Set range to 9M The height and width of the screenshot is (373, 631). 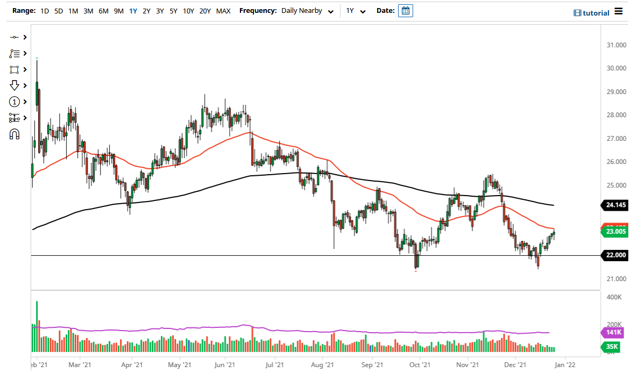pyautogui.click(x=119, y=11)
